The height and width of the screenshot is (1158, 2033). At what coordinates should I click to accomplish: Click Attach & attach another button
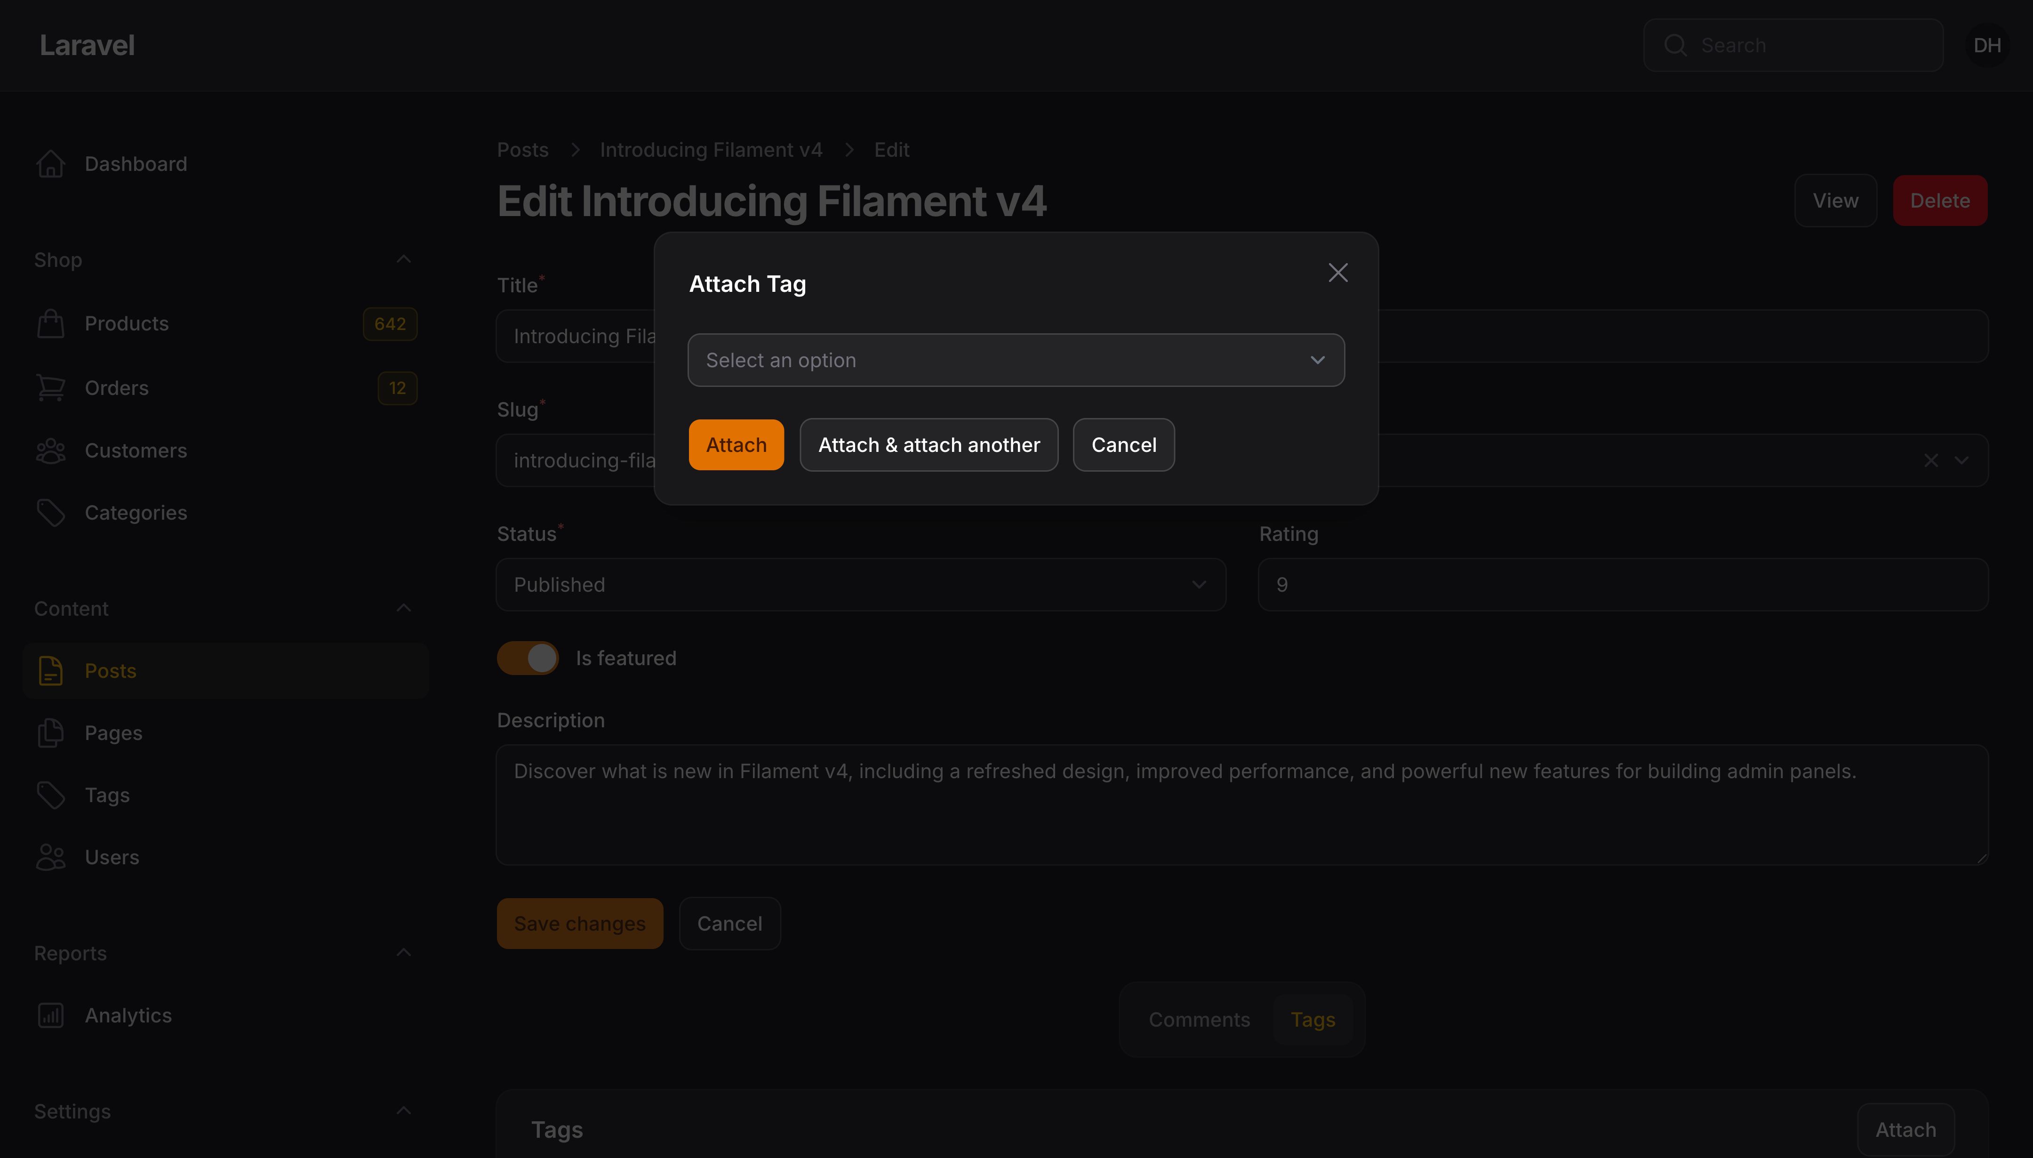tap(928, 444)
